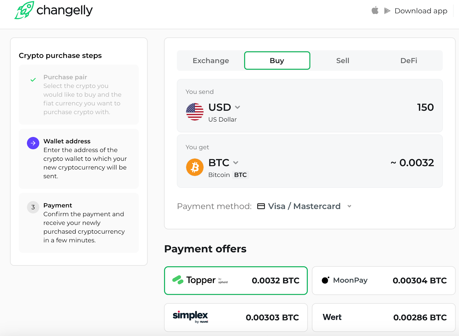Click the credit card icon next to payment method
The image size is (459, 336).
(261, 206)
